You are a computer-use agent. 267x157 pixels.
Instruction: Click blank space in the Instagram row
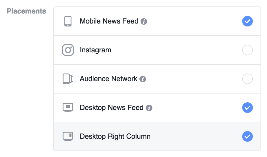(175, 50)
